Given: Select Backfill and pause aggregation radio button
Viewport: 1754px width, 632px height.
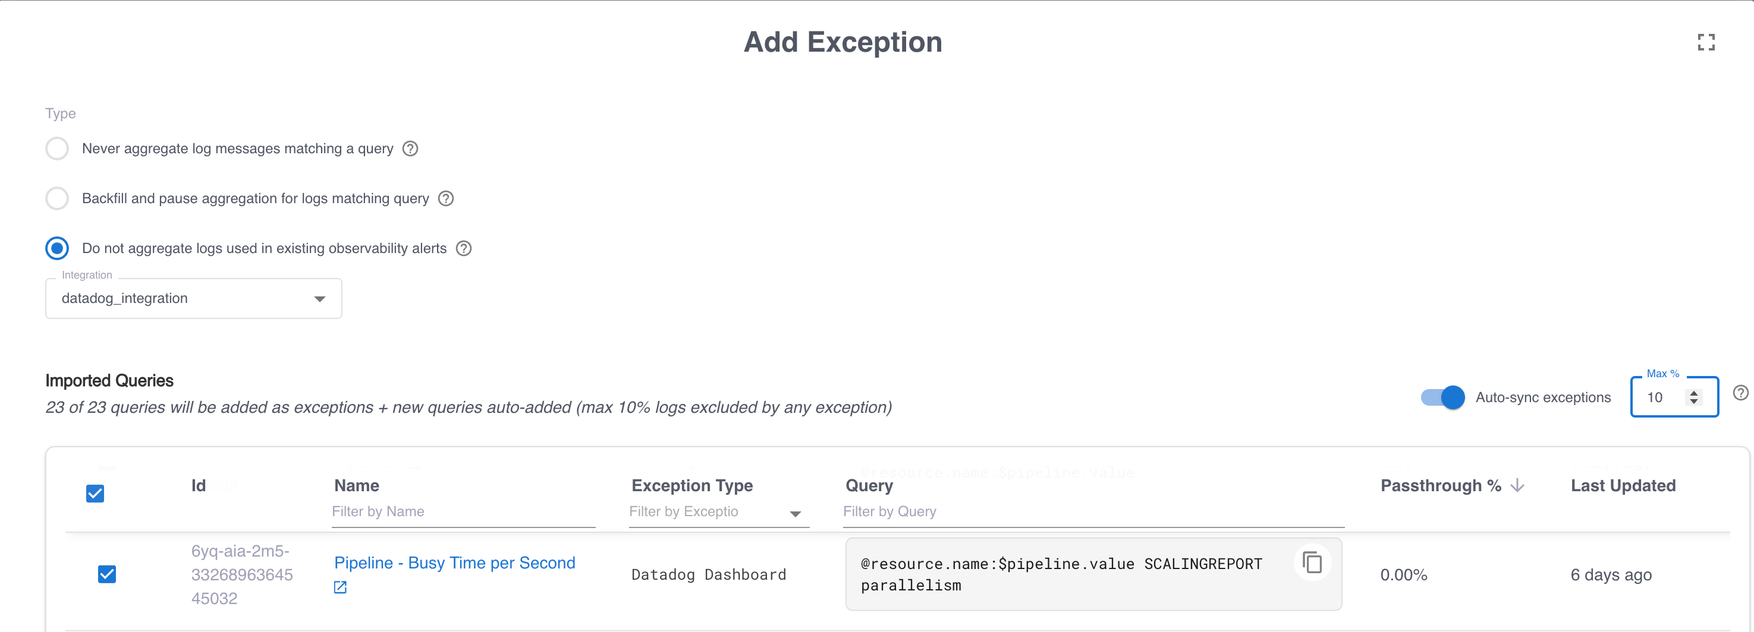Looking at the screenshot, I should (x=57, y=198).
